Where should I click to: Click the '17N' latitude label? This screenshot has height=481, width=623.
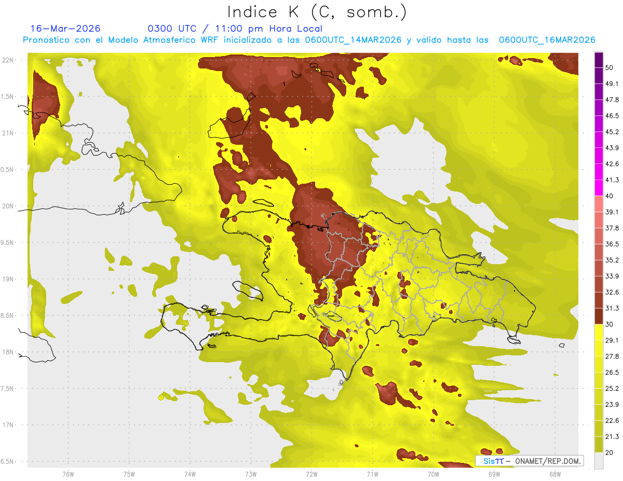click(x=9, y=425)
